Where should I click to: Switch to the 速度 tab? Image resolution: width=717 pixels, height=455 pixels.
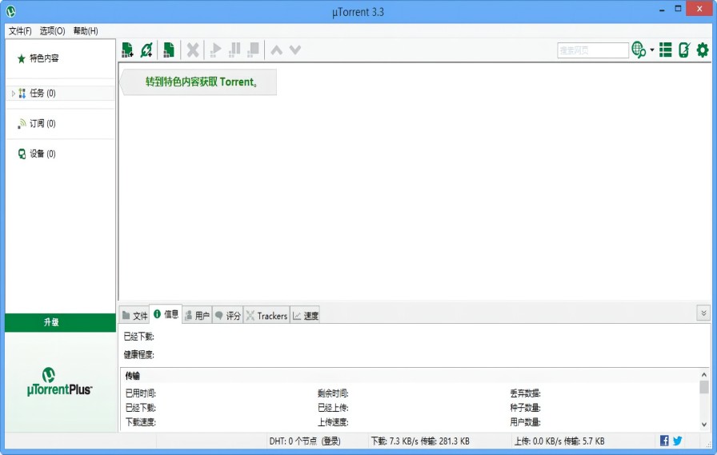click(x=306, y=315)
